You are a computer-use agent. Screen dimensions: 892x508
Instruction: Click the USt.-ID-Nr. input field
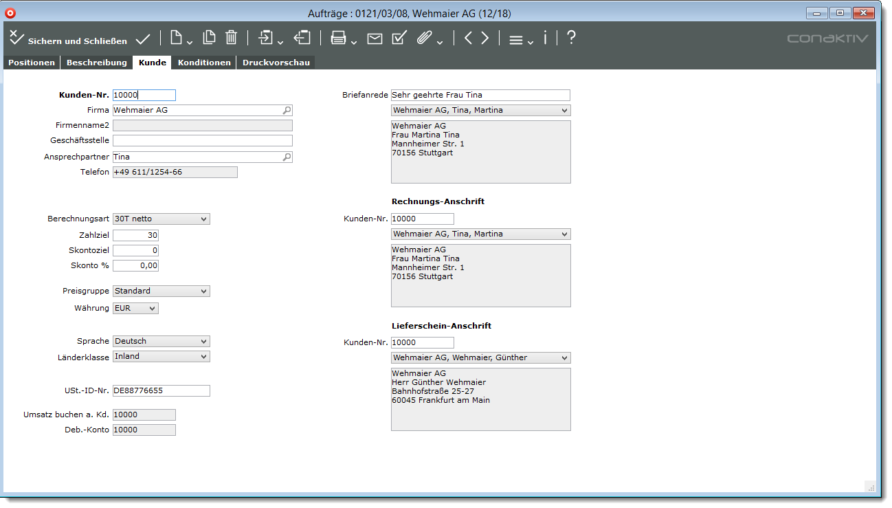161,391
